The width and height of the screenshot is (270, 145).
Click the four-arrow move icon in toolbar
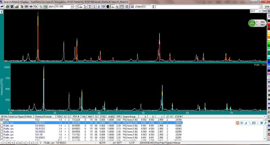(31, 6)
